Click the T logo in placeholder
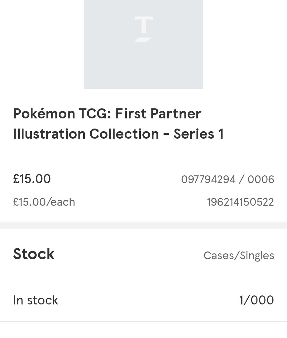Screen dimensions: 287x338 143,29
